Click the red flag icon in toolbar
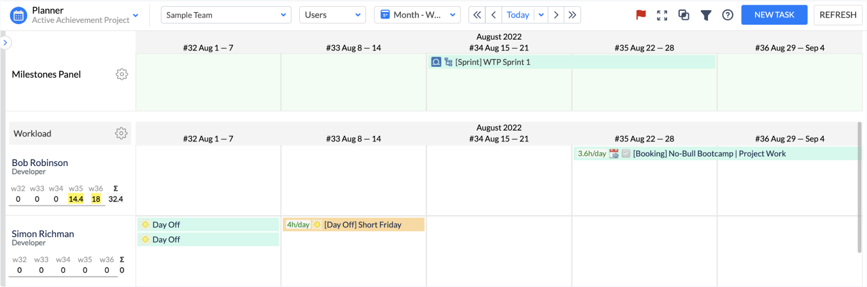 click(641, 15)
